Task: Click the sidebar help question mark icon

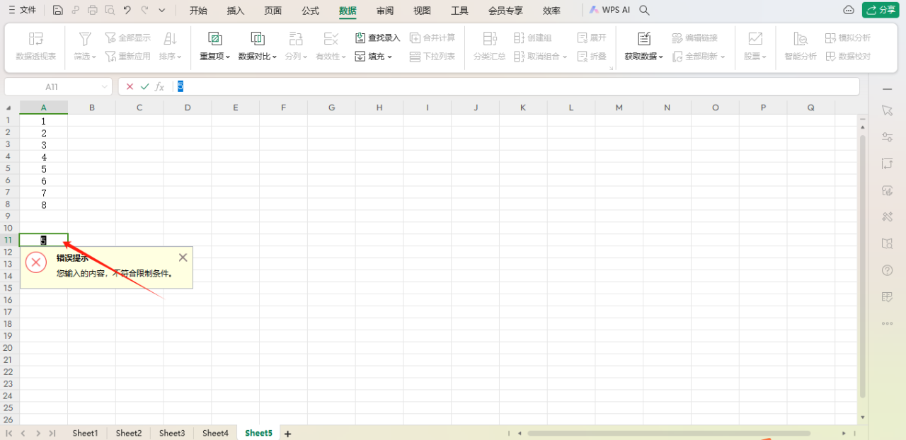Action: pos(887,270)
